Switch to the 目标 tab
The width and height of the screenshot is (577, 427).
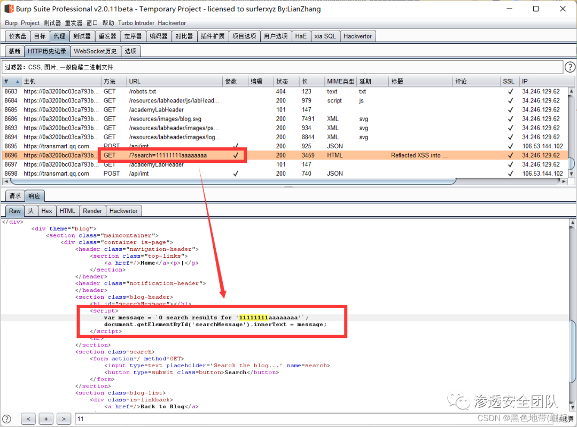tap(40, 36)
